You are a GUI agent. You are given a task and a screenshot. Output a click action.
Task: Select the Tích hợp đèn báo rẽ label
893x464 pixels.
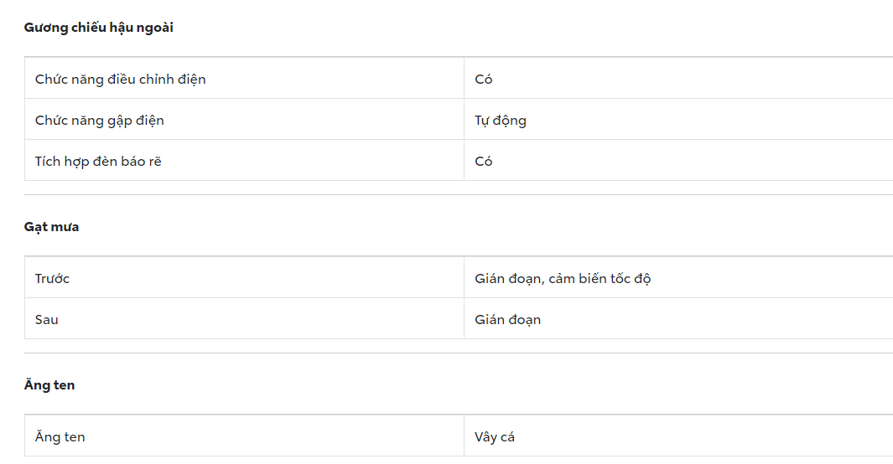98,162
